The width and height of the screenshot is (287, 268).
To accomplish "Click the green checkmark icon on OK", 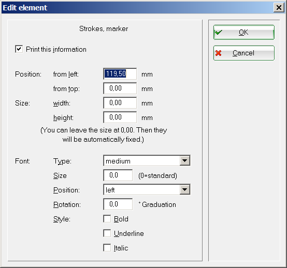I will coord(219,33).
